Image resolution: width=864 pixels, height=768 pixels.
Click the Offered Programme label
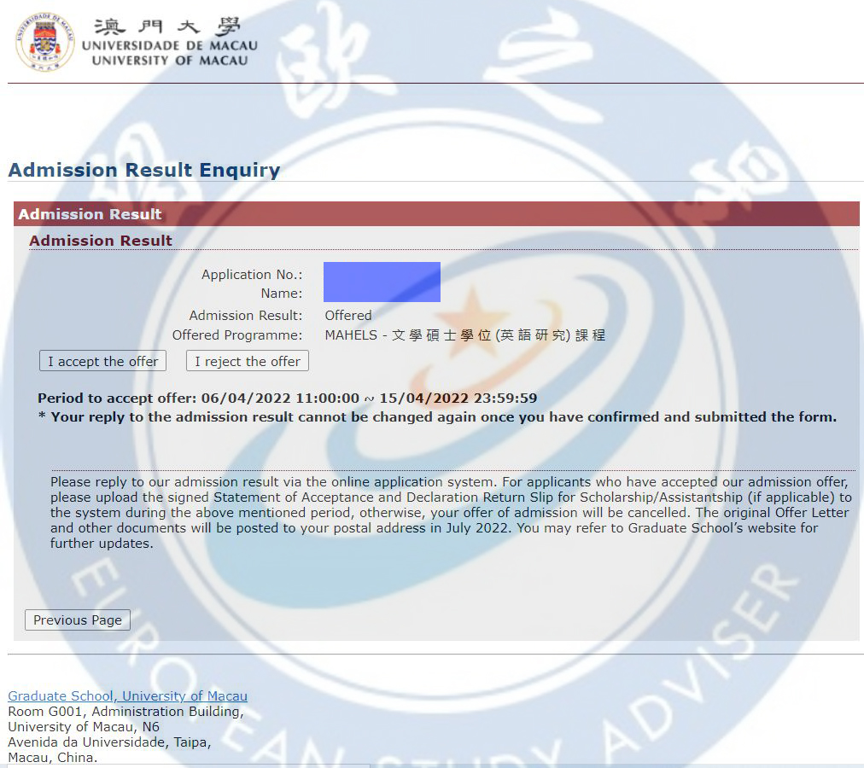coord(237,335)
